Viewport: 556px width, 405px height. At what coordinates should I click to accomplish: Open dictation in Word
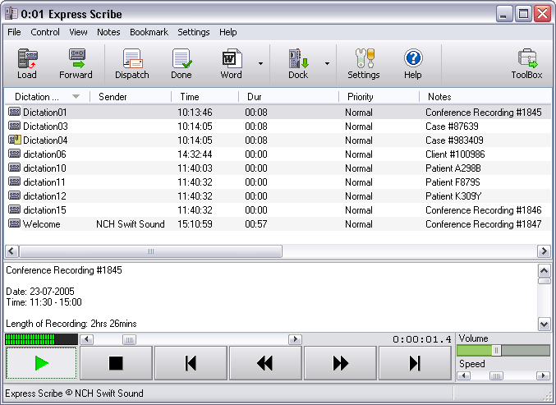click(x=232, y=64)
